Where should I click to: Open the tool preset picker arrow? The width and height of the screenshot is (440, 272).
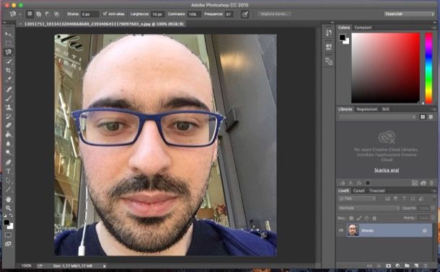pos(20,14)
